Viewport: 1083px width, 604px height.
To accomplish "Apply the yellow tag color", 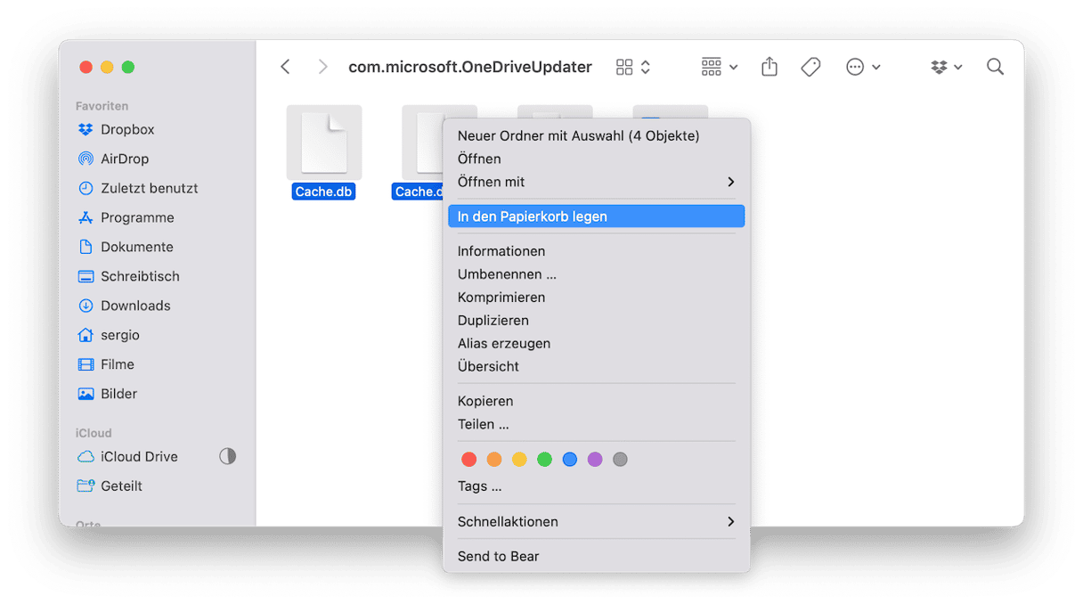I will tap(519, 460).
